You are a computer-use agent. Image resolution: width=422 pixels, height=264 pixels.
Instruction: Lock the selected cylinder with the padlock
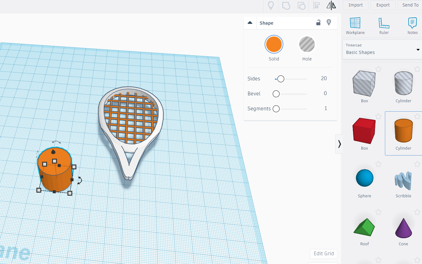(x=318, y=22)
